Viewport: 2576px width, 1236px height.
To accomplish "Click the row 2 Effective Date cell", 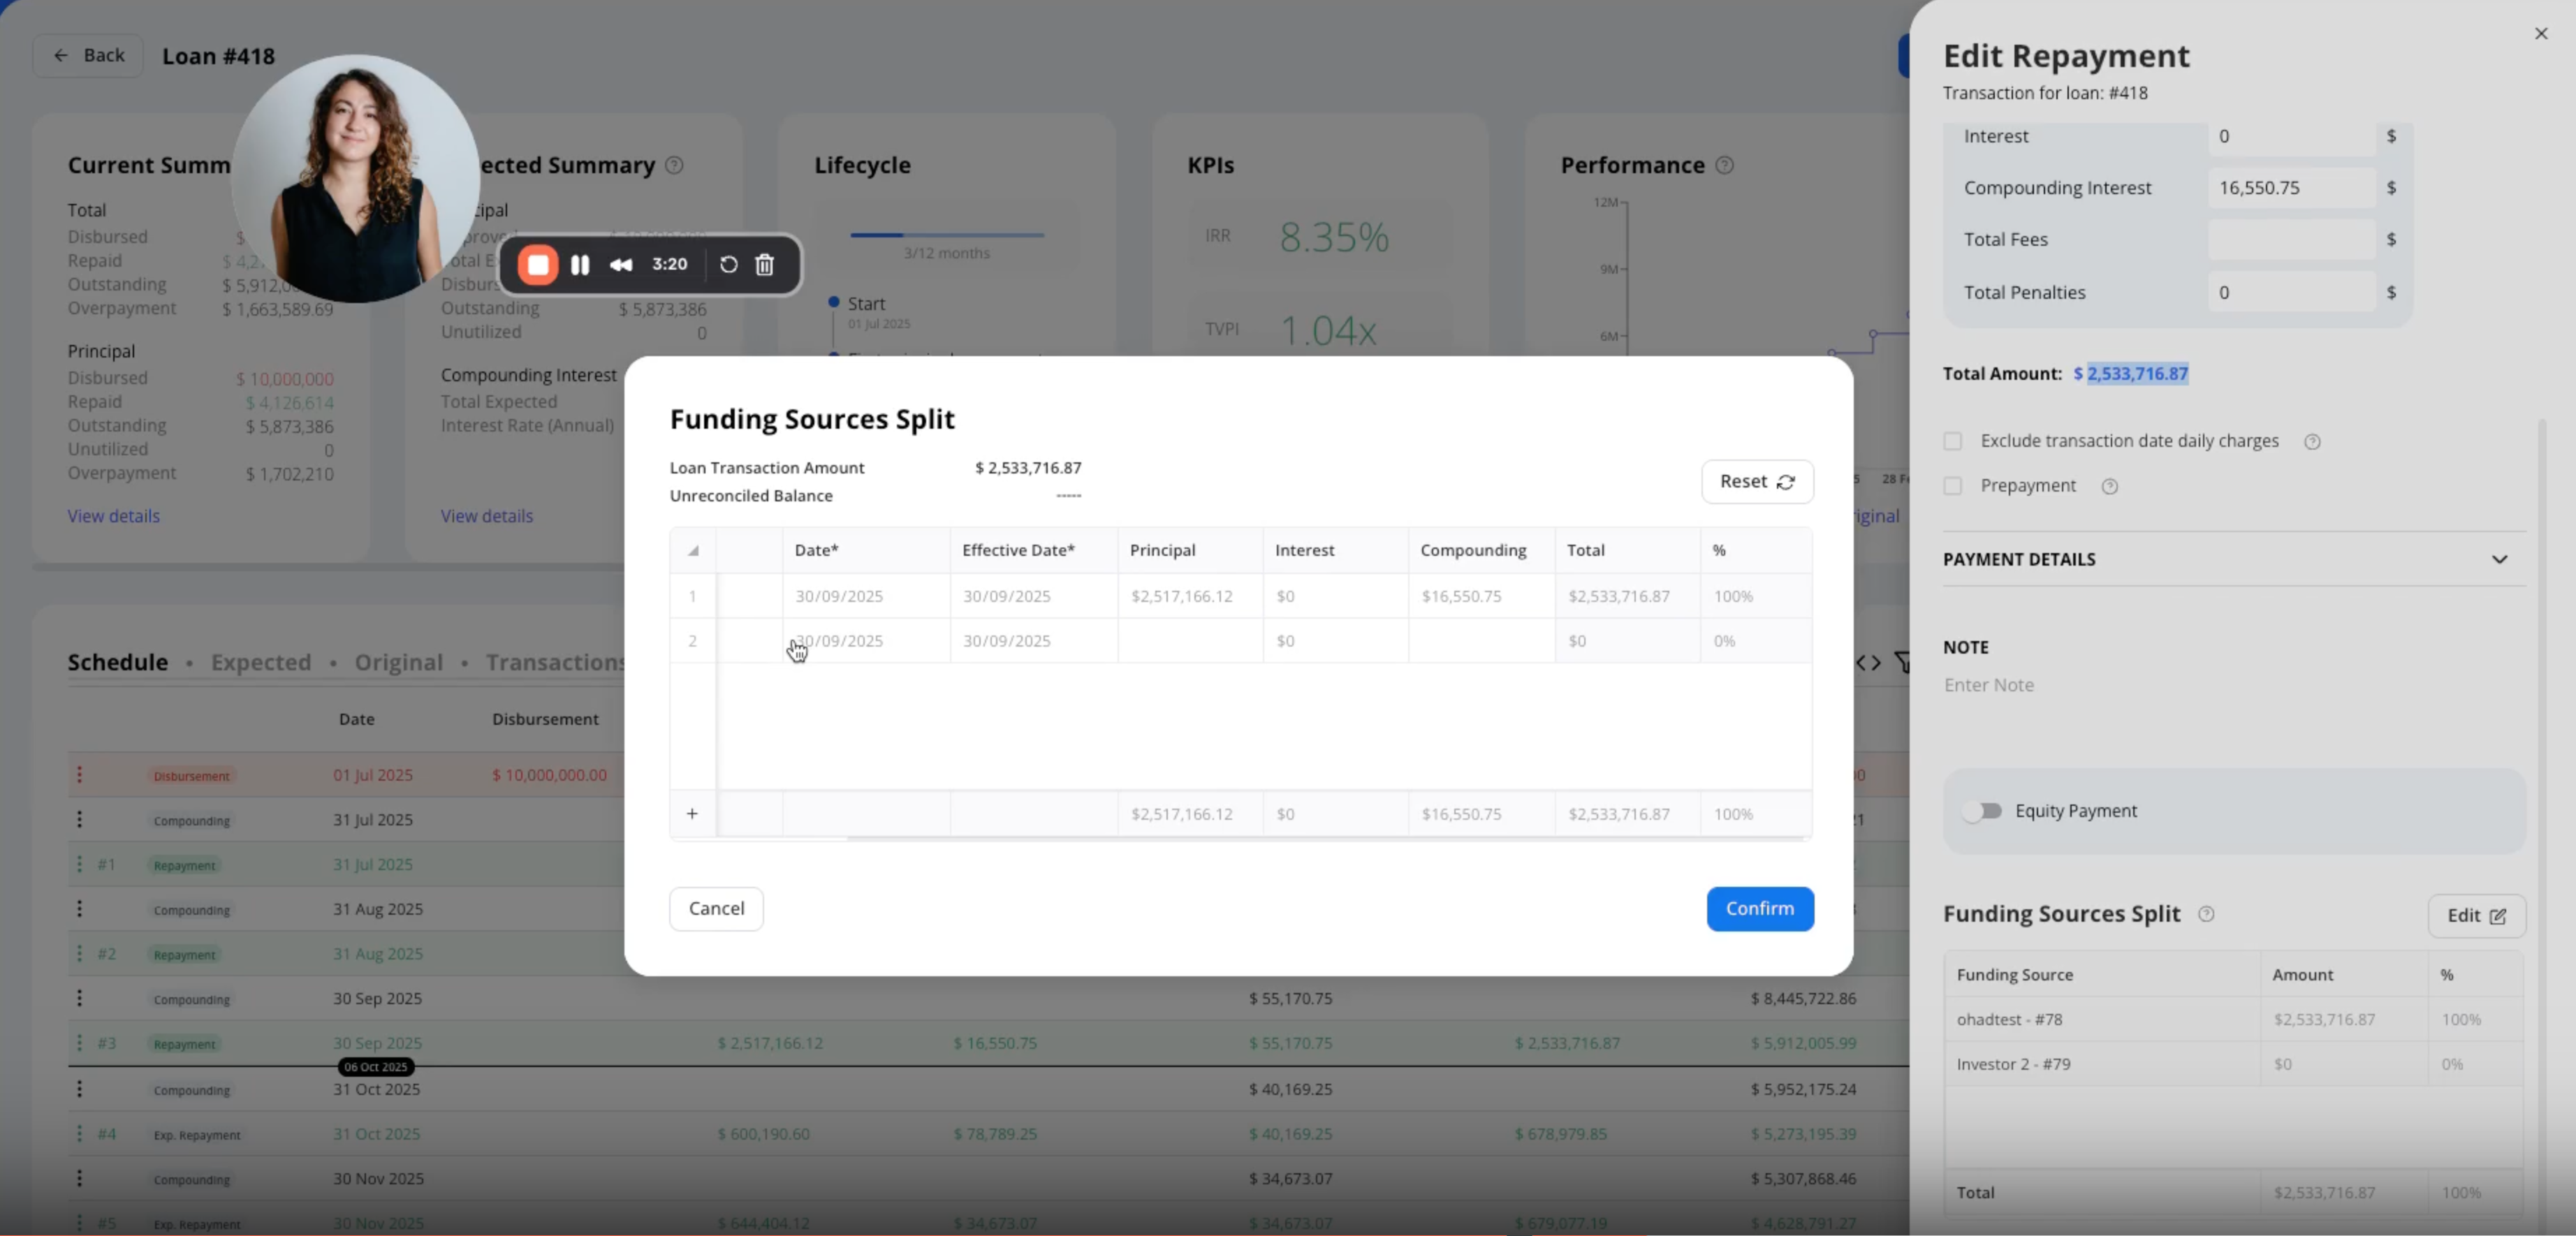I will [1034, 641].
